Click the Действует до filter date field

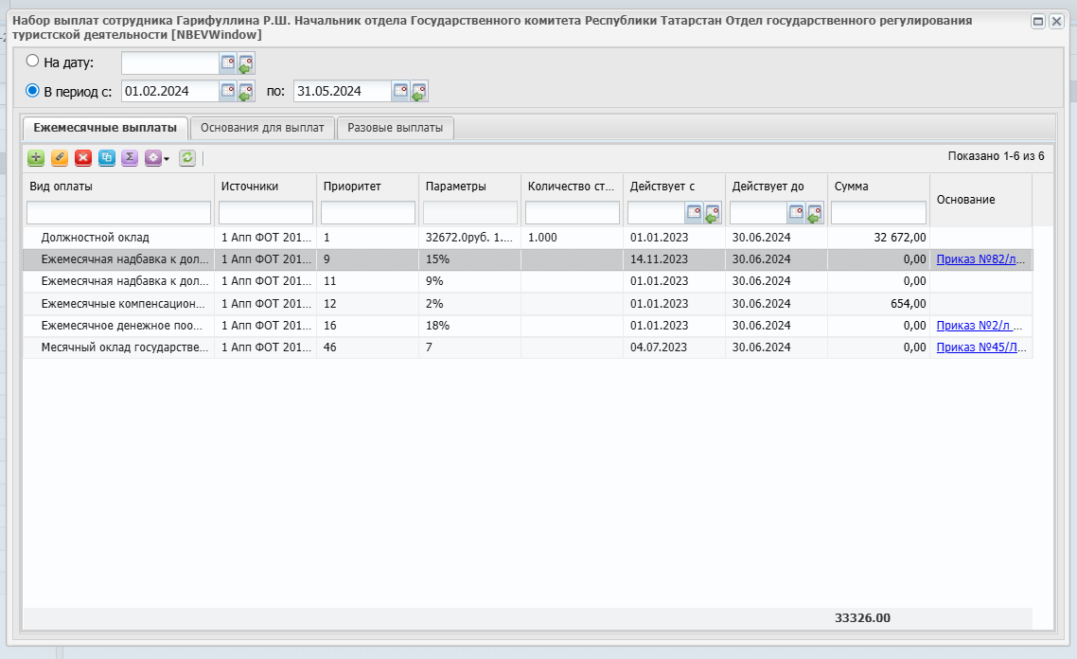[759, 212]
